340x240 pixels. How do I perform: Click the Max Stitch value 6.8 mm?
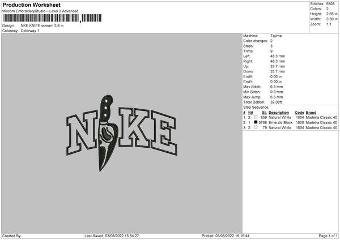[277, 87]
